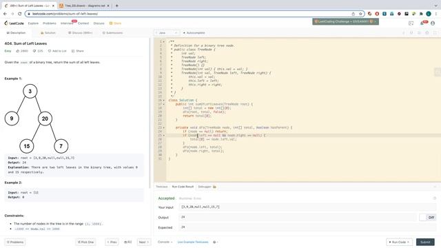Go to the Next problem
This screenshot has width=441, height=248.
(144, 242)
